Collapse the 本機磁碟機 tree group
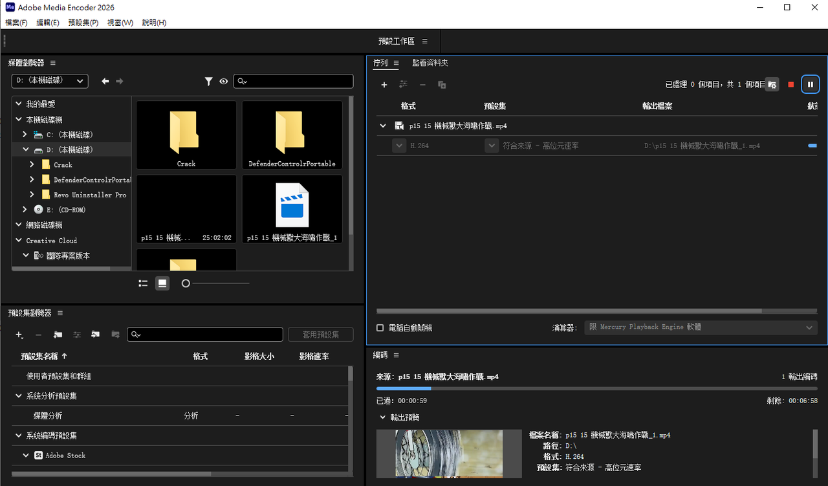This screenshot has height=486, width=828. click(x=19, y=120)
